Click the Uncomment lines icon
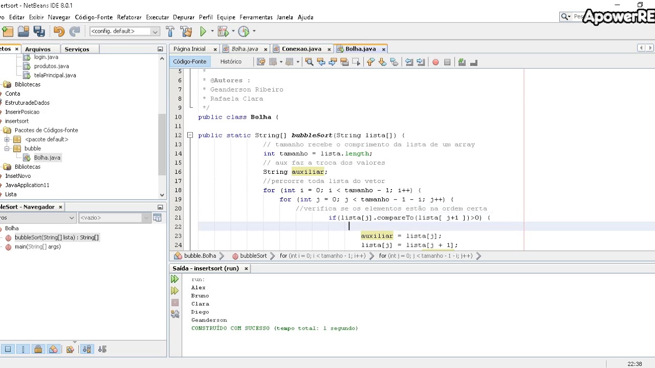Screen dimensions: 655x368 [474, 62]
